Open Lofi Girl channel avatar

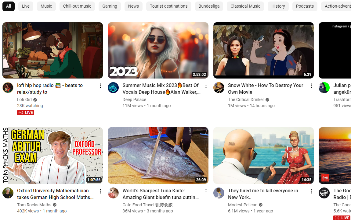(x=8, y=88)
